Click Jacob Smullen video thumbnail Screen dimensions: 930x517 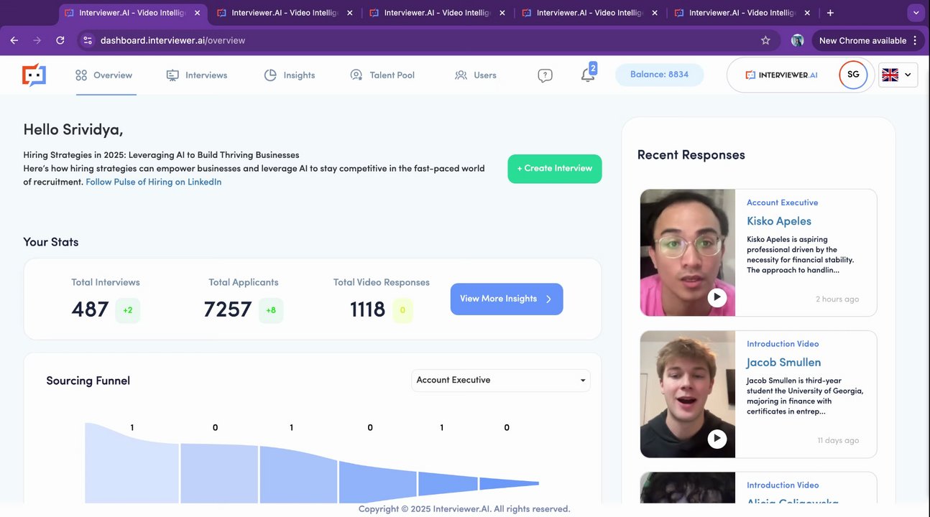pos(688,394)
